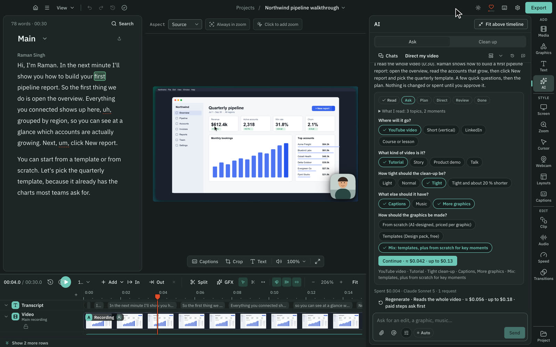Switch to the Clean up tab

click(488, 42)
